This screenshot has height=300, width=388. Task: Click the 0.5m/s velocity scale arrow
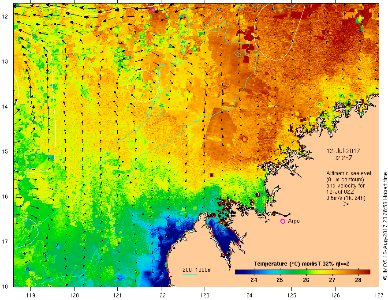click(340, 204)
